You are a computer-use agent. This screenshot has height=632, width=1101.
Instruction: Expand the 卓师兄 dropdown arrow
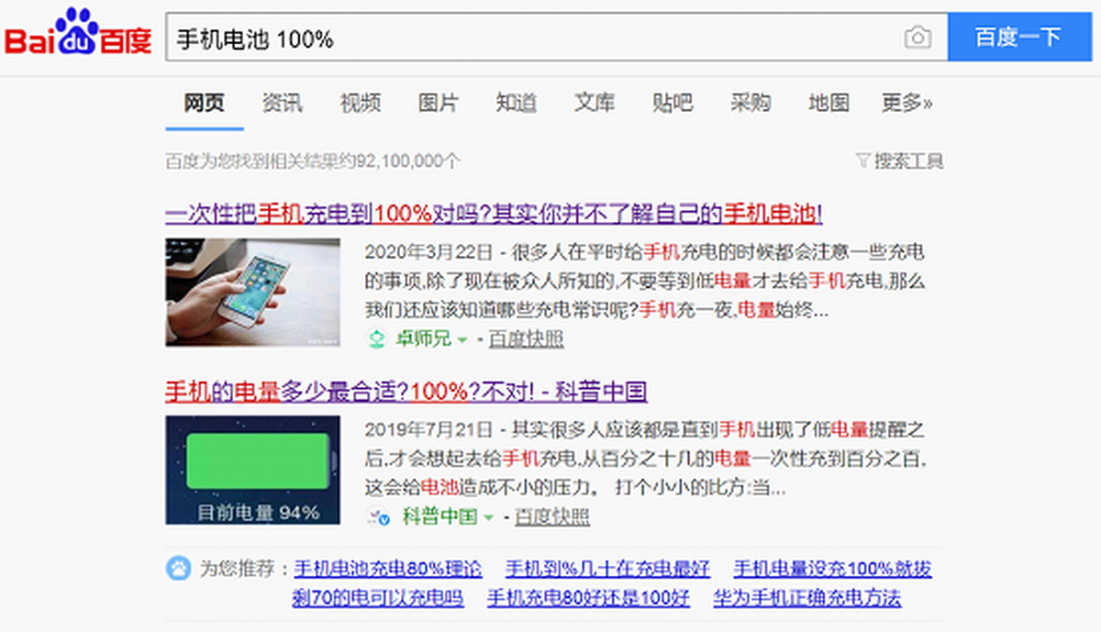(462, 340)
